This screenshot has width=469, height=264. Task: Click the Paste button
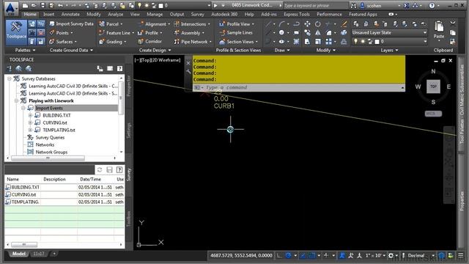[x=439, y=30]
